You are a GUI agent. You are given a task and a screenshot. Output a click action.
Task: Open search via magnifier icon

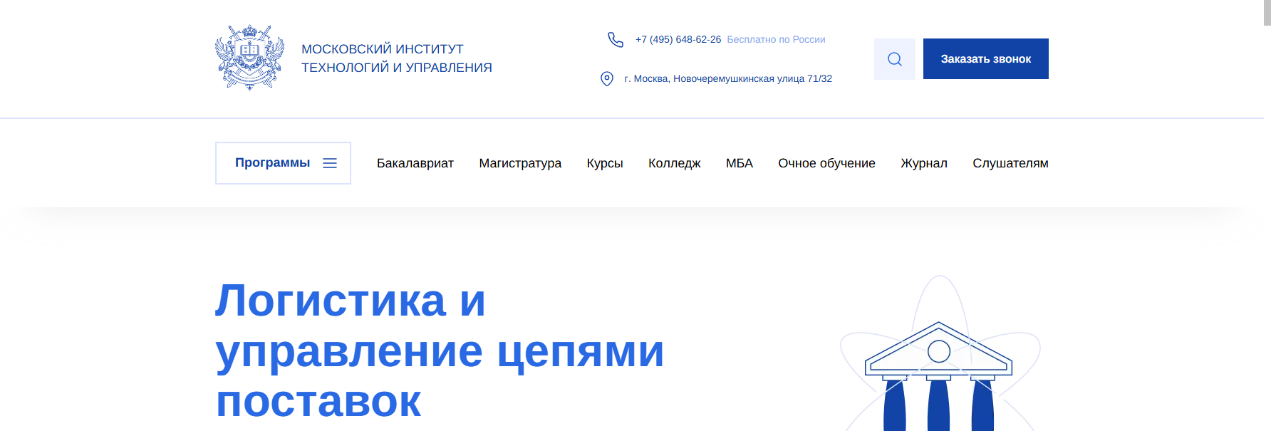tap(895, 59)
